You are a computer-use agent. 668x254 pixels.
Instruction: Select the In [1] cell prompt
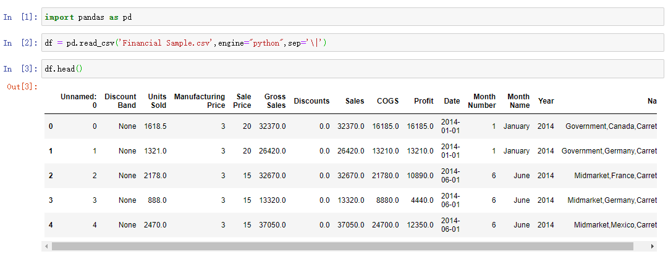[21, 17]
